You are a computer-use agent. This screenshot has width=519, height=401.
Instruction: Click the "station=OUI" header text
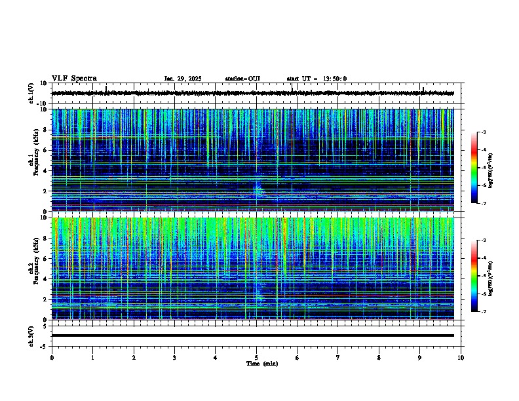[x=242, y=79]
